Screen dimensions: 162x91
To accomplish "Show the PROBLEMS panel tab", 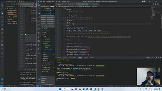I will [x=59, y=58].
